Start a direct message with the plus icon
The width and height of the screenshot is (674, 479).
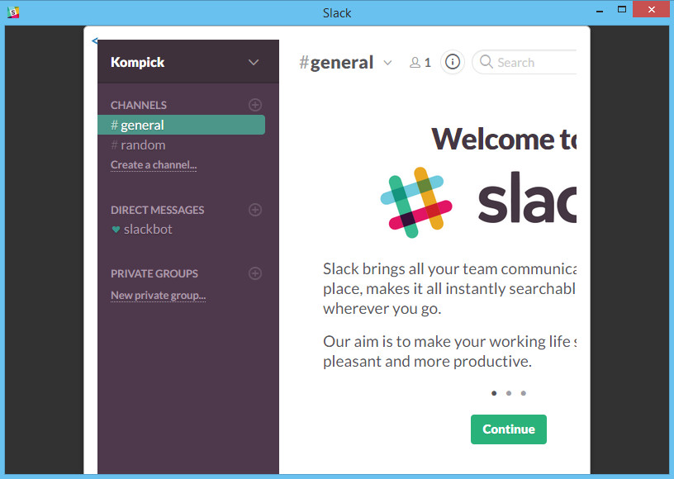[x=255, y=210]
